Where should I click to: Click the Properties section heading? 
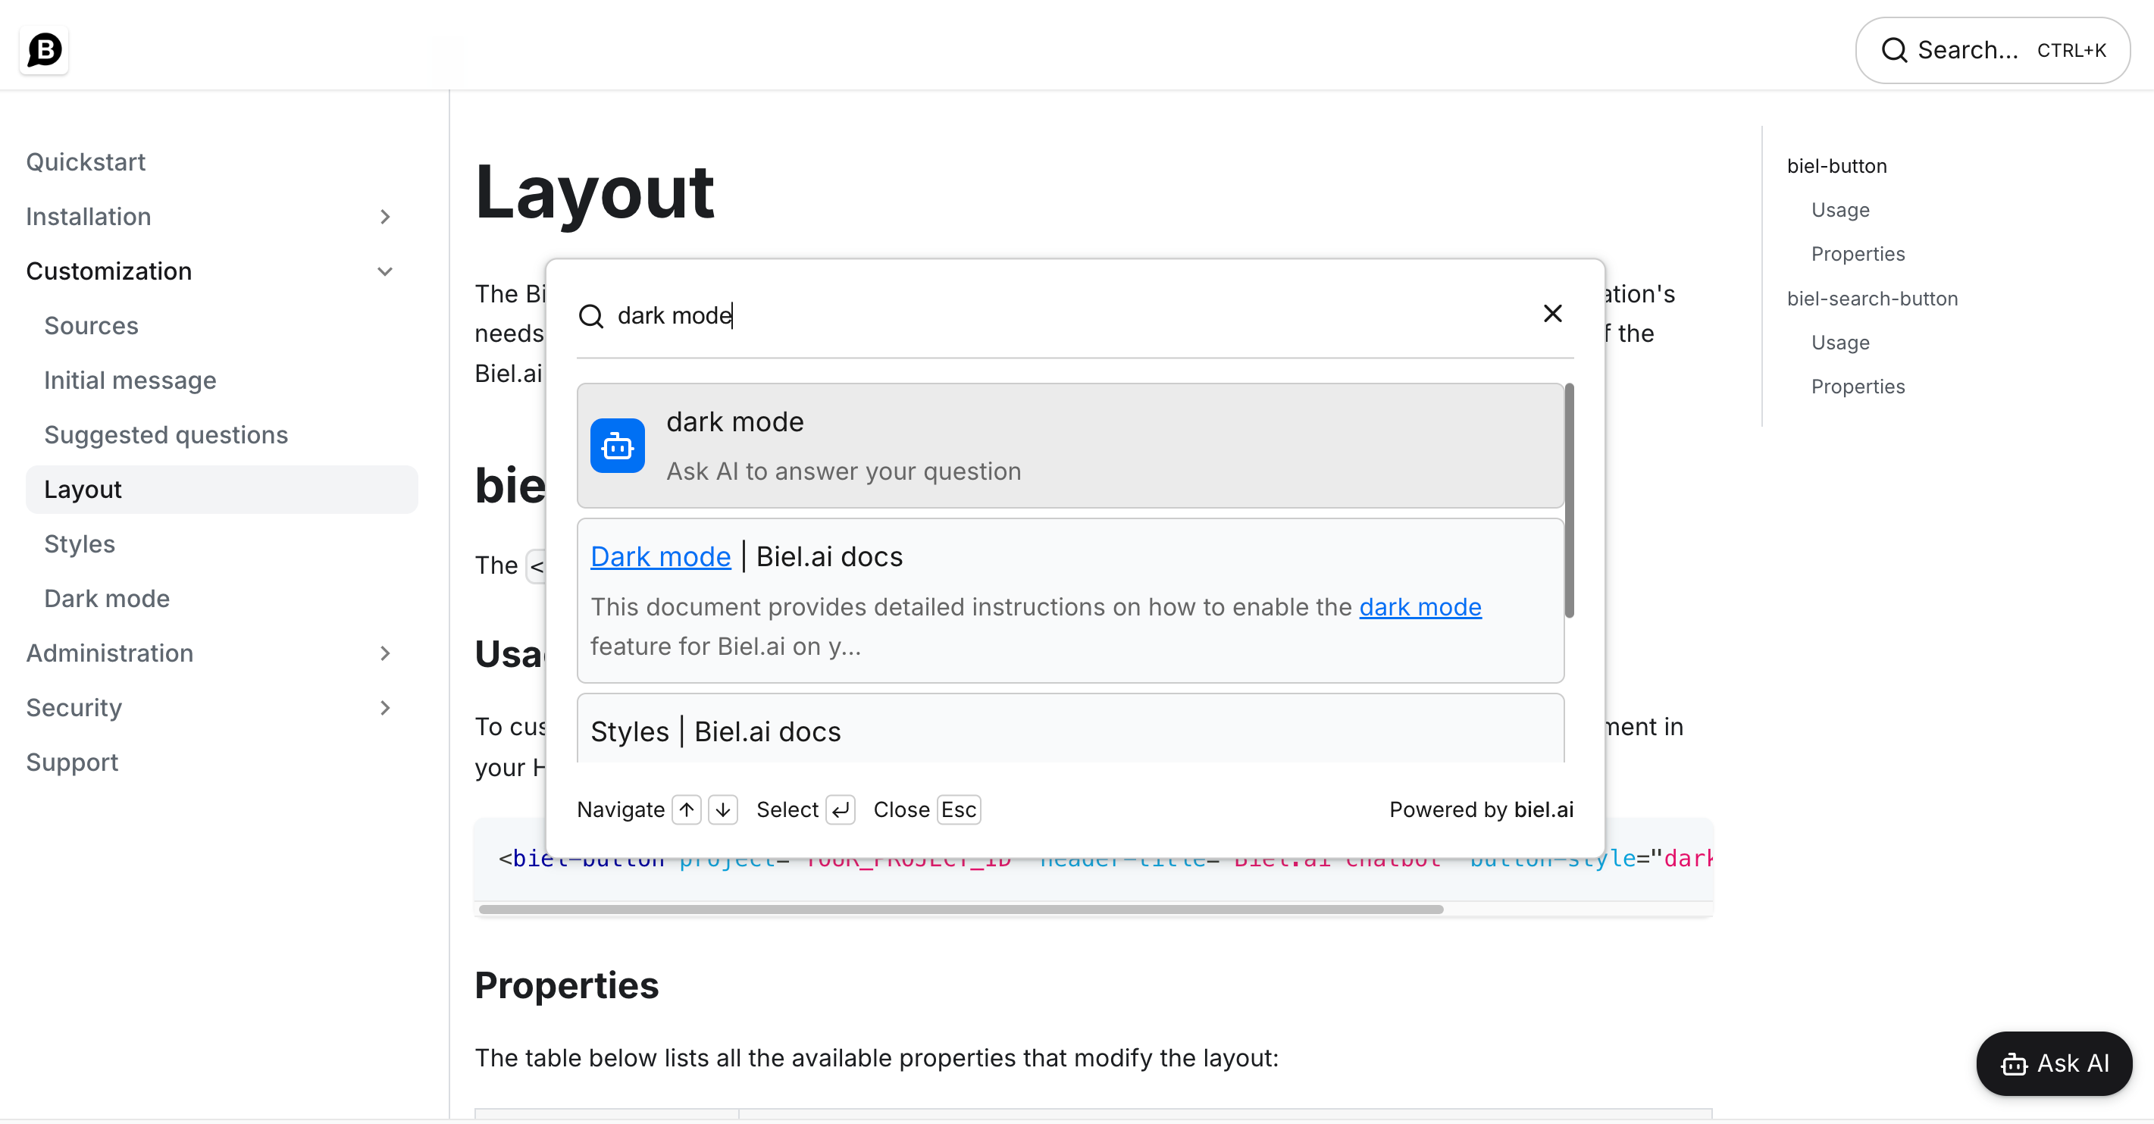tap(566, 985)
